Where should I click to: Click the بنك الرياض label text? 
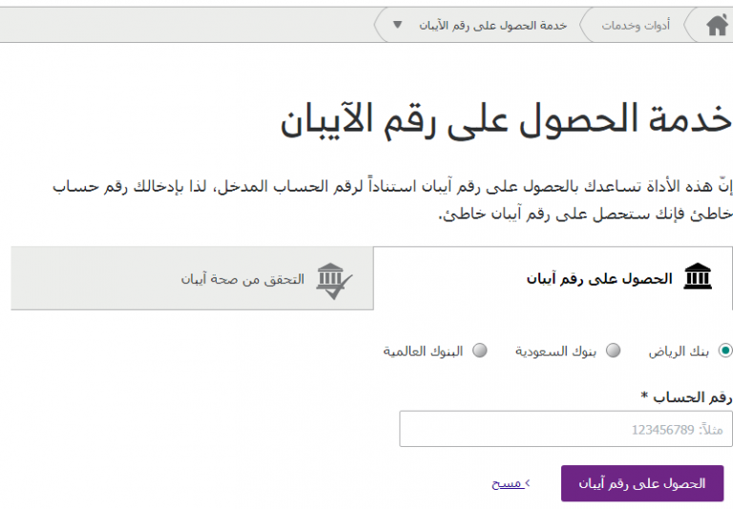click(679, 351)
